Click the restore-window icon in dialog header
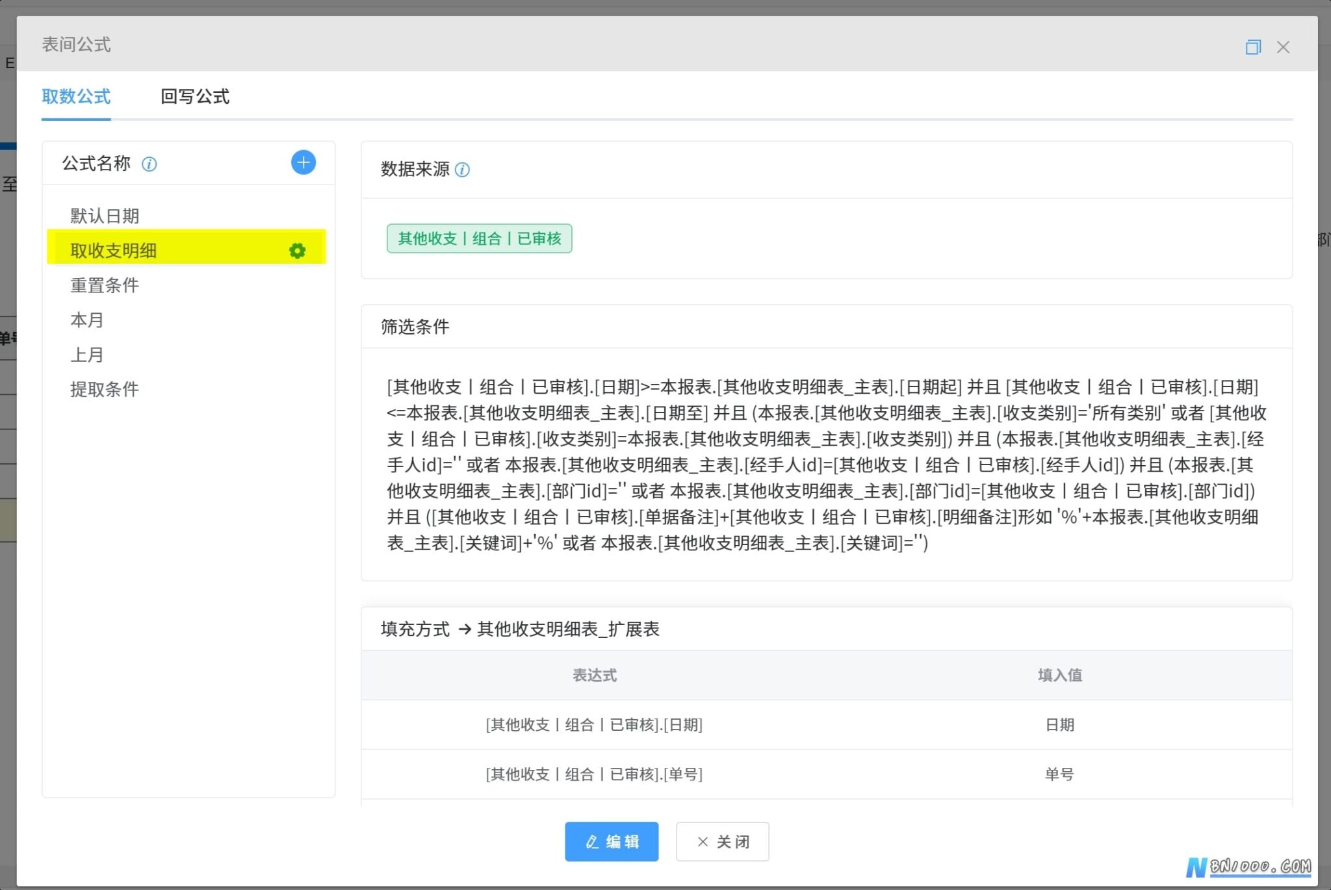 tap(1252, 47)
